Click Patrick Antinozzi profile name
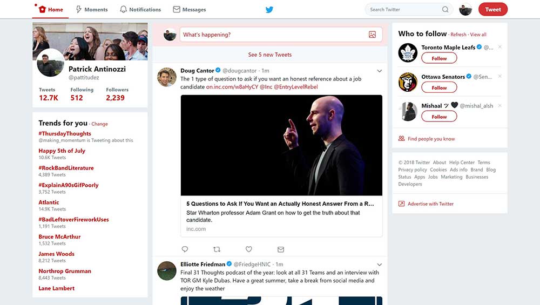 coord(97,69)
